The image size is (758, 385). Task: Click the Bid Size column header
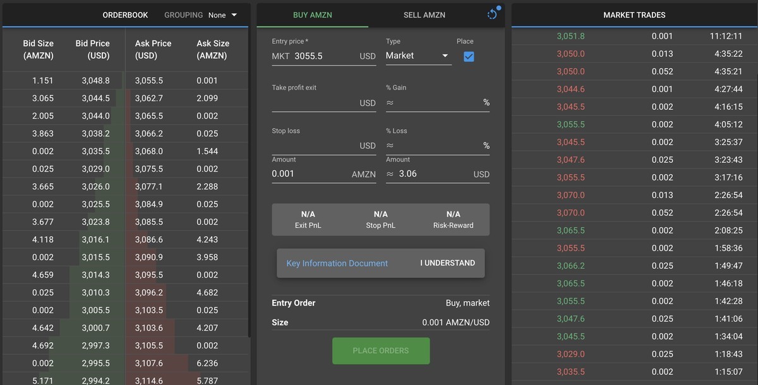tap(38, 49)
